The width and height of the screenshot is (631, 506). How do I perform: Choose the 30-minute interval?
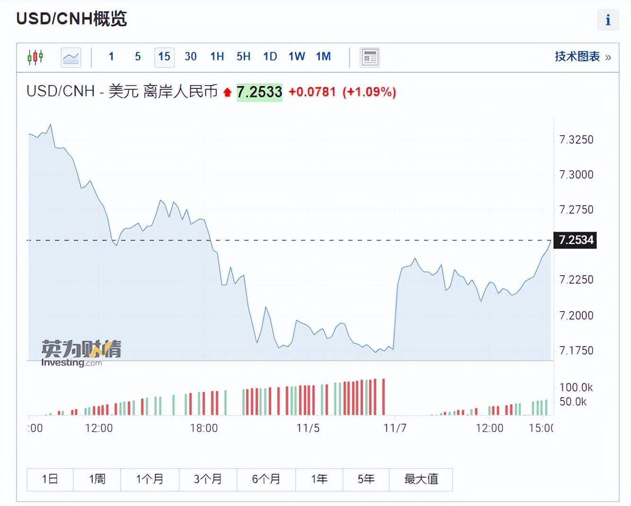[x=191, y=57]
